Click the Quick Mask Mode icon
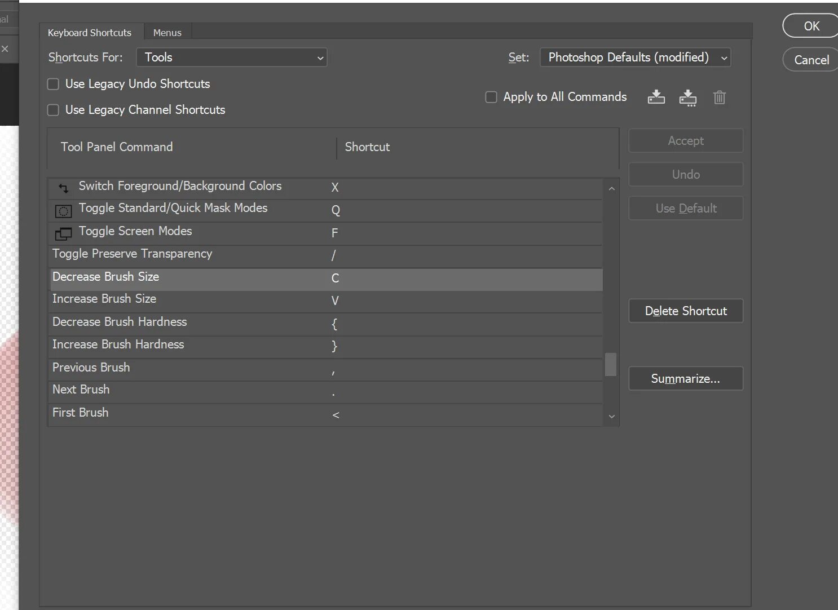Image resolution: width=838 pixels, height=610 pixels. pyautogui.click(x=63, y=211)
